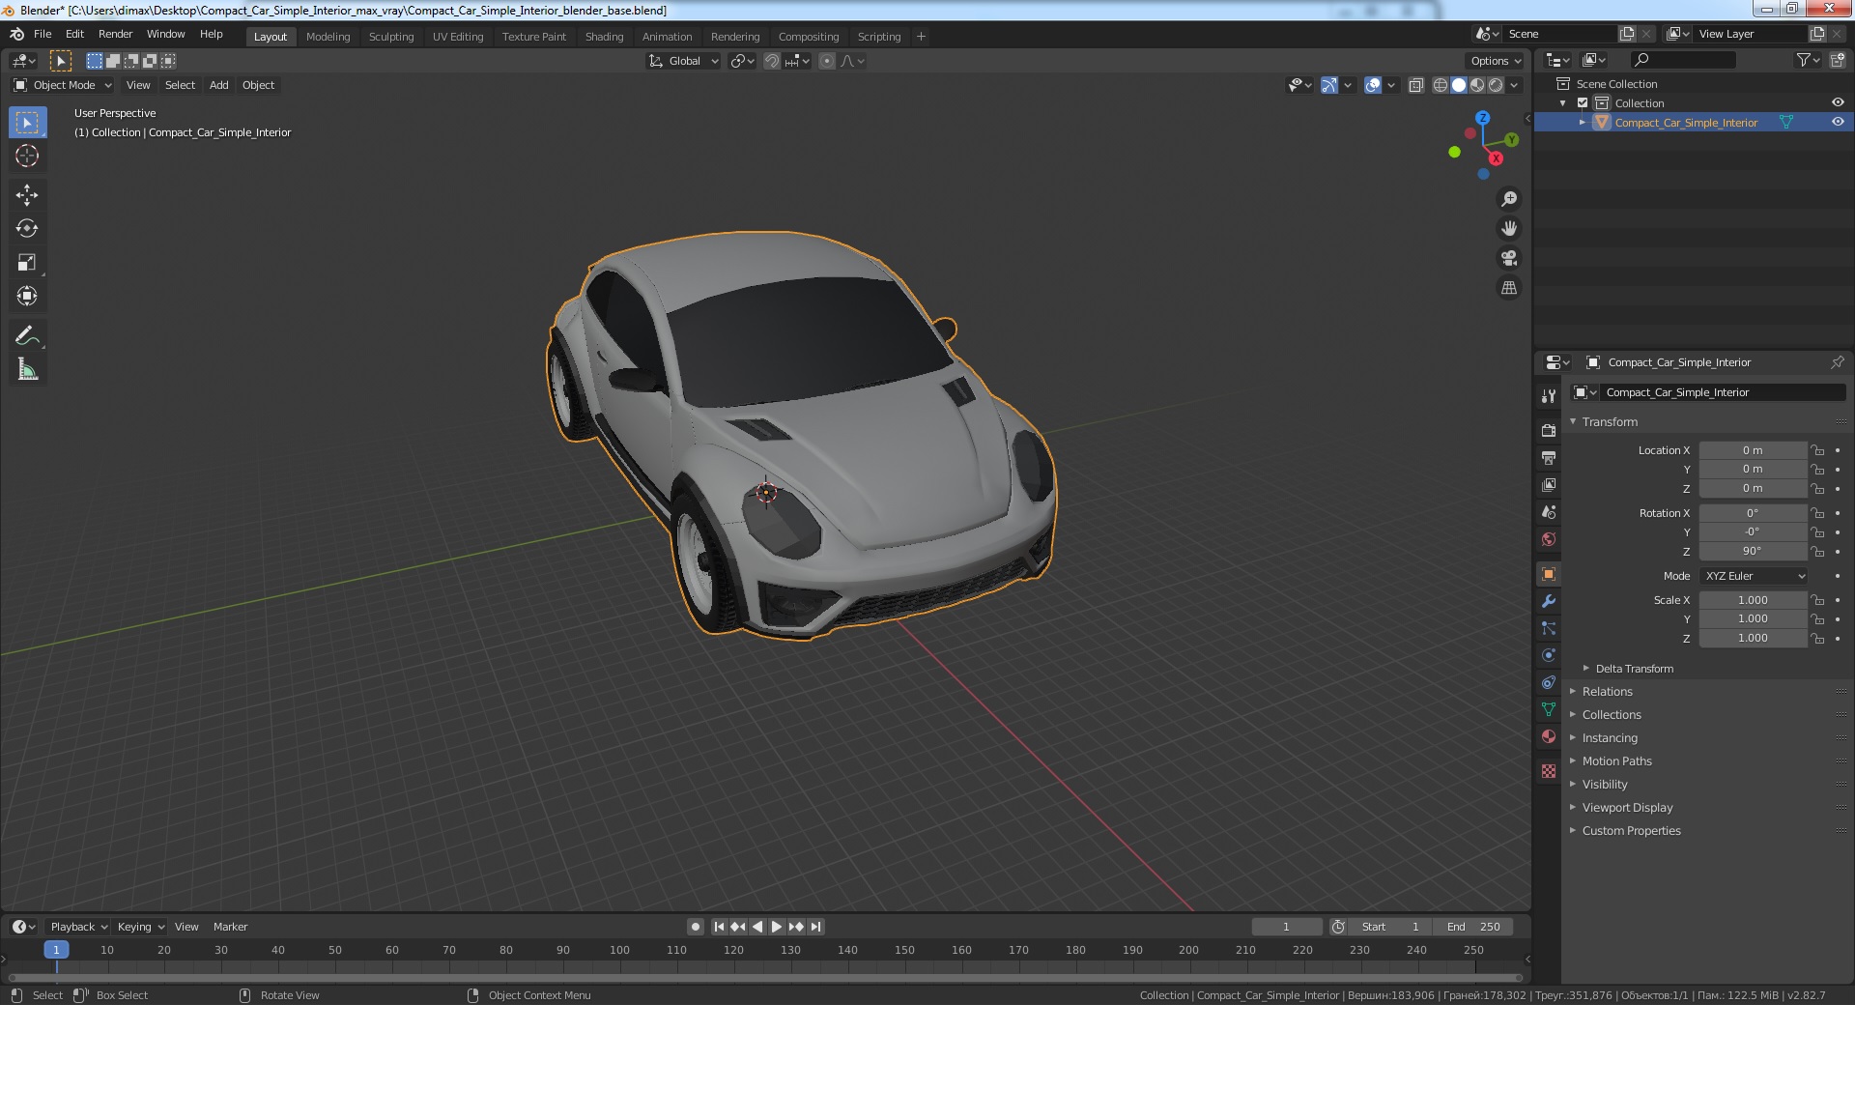Click the End frame 250 field

(x=1472, y=927)
